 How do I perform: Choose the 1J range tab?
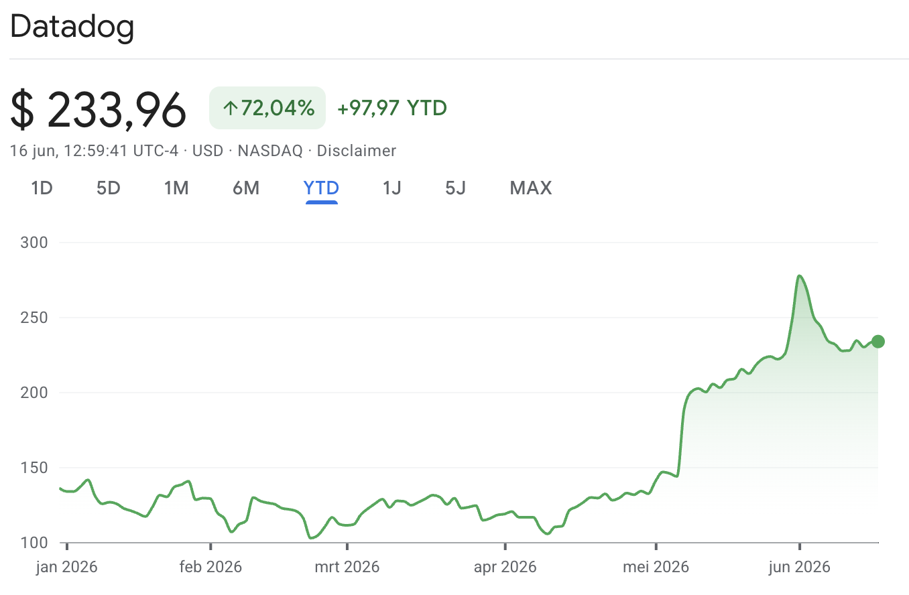[x=391, y=188]
